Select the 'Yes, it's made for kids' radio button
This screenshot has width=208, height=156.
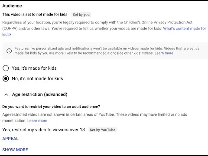point(6,68)
